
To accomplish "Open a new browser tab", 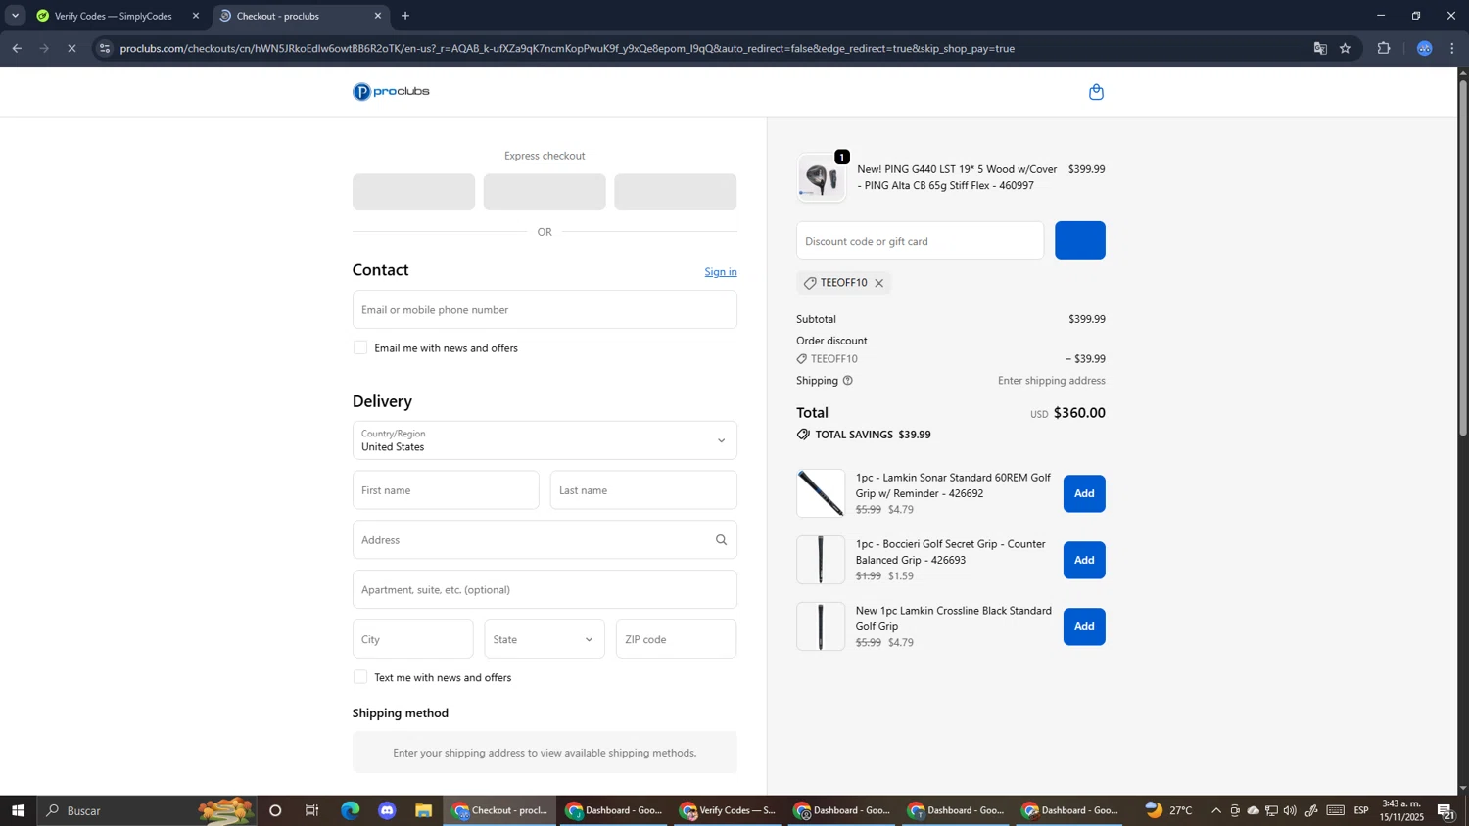I will pyautogui.click(x=405, y=16).
